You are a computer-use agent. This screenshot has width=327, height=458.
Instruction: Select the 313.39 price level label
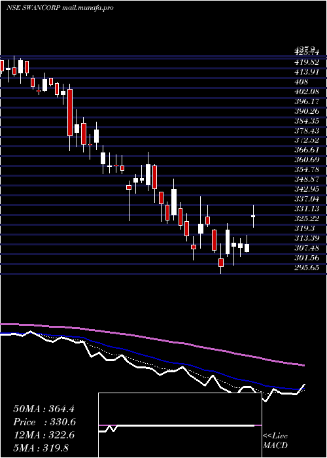pos(307,238)
